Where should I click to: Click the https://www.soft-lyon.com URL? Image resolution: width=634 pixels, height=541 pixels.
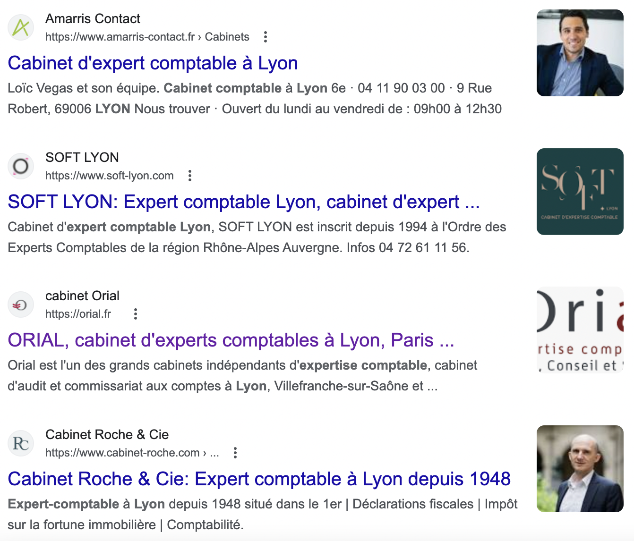pyautogui.click(x=110, y=176)
